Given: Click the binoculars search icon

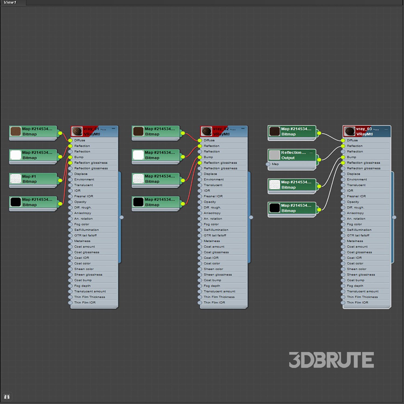Looking at the screenshot, I should (7, 396).
